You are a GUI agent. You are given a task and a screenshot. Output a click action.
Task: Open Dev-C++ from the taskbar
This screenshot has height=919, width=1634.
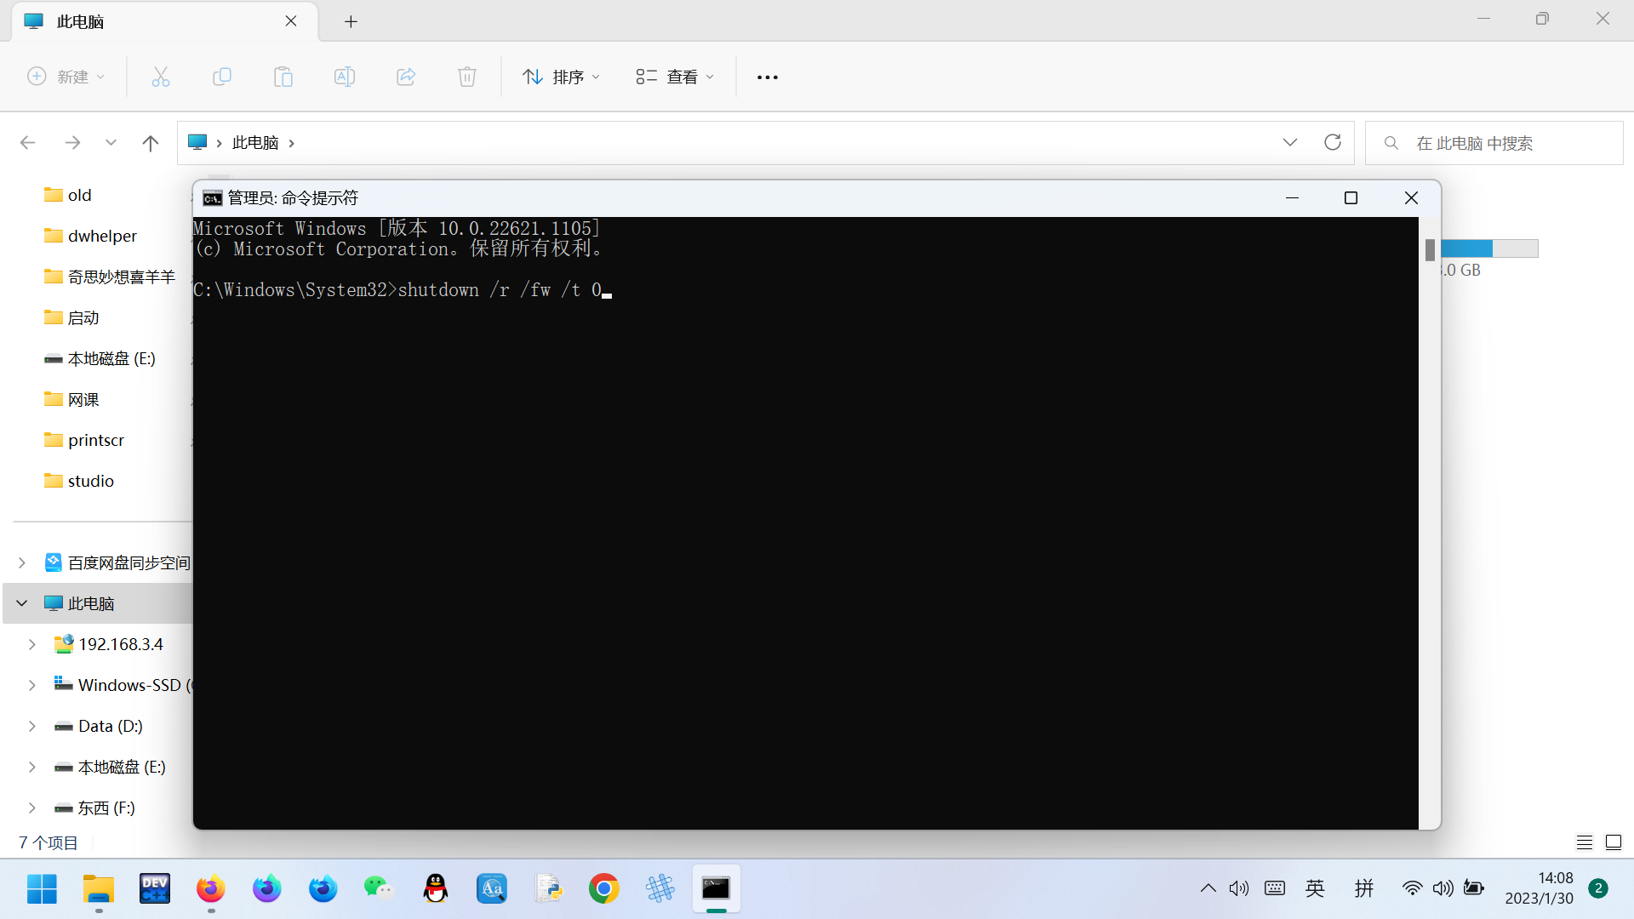155,889
